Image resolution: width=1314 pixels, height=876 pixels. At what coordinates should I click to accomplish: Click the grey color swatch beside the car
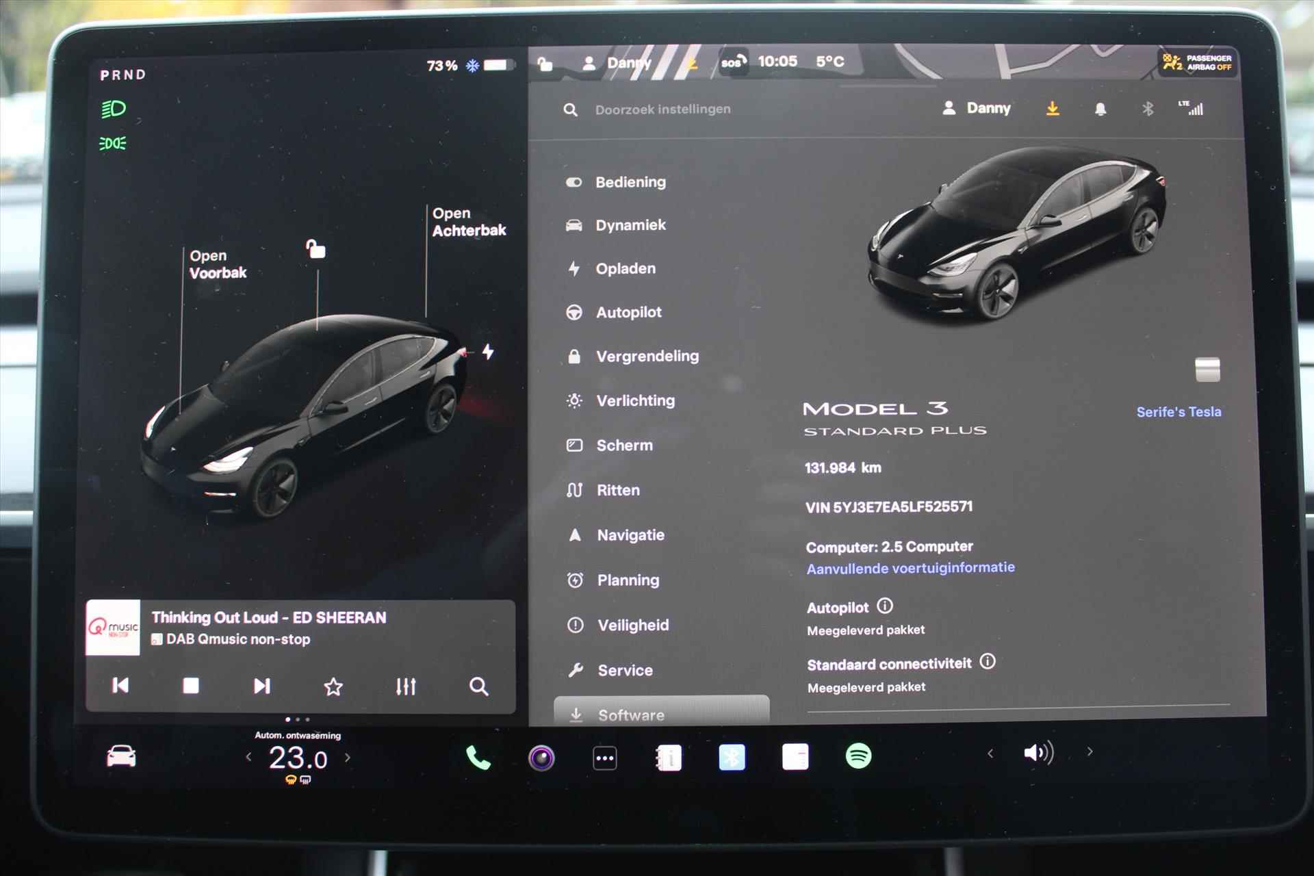[x=1207, y=370]
